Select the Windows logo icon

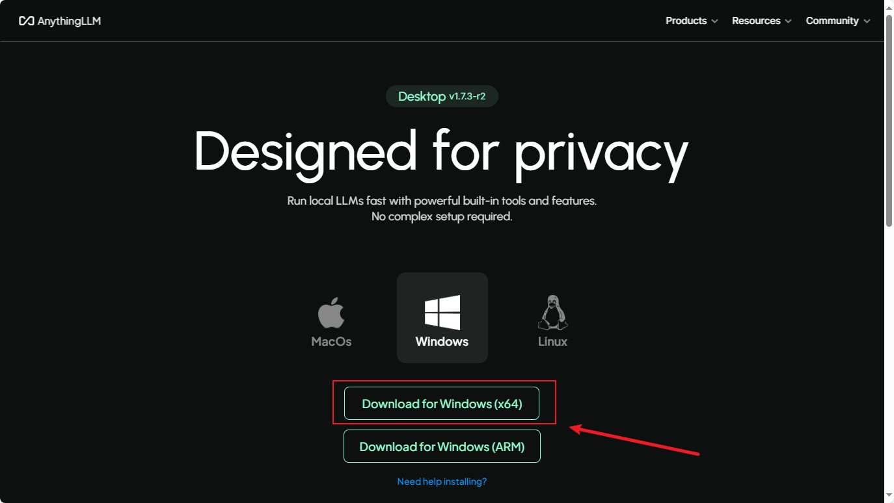click(x=442, y=313)
